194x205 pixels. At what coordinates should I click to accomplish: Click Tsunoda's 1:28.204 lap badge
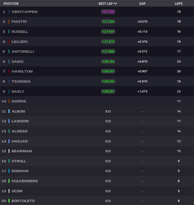[108, 81]
